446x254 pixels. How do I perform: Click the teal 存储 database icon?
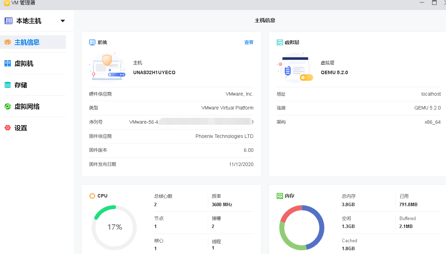click(x=8, y=85)
